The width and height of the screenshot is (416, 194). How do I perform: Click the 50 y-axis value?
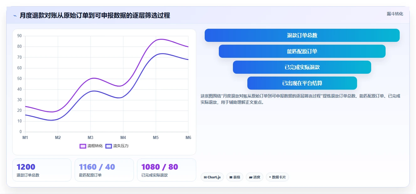(x=19, y=78)
